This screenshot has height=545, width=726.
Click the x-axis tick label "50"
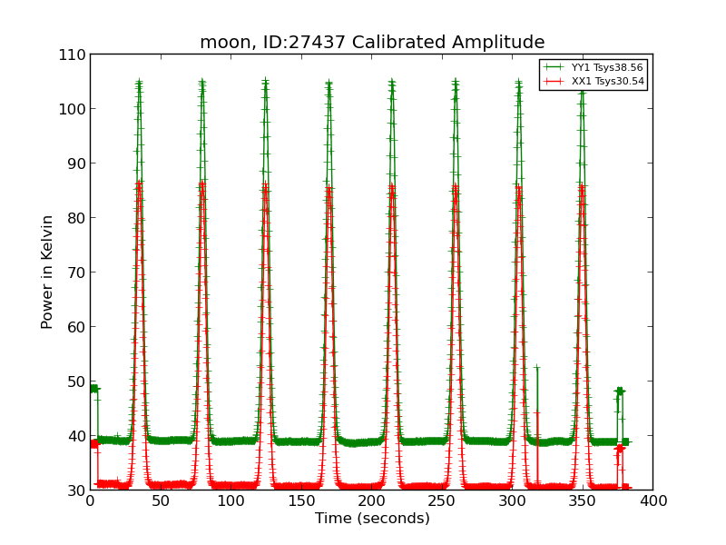click(161, 501)
